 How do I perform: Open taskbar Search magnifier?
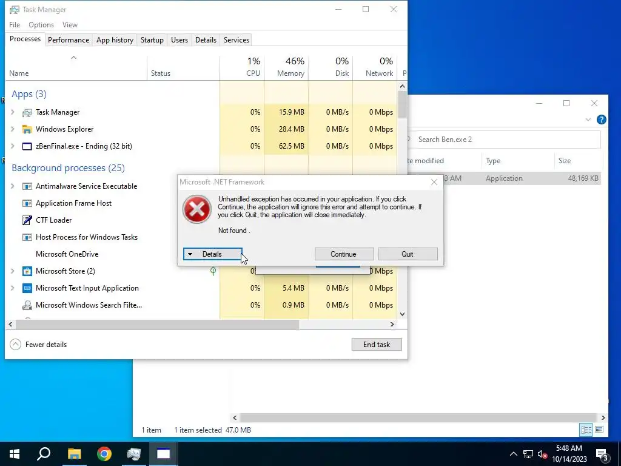(x=44, y=454)
